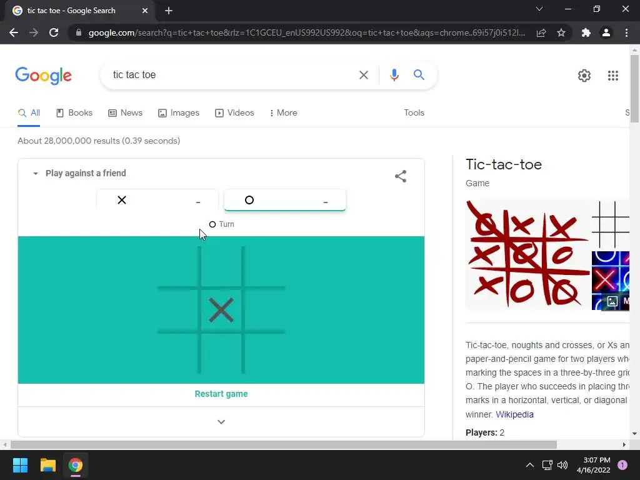Start voice search with the microphone icon
Viewport: 640px width, 480px height.
(394, 75)
